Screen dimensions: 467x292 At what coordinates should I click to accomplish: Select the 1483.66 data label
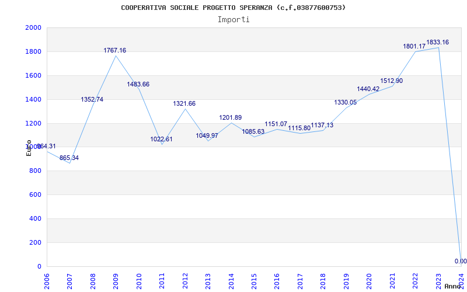pyautogui.click(x=138, y=84)
